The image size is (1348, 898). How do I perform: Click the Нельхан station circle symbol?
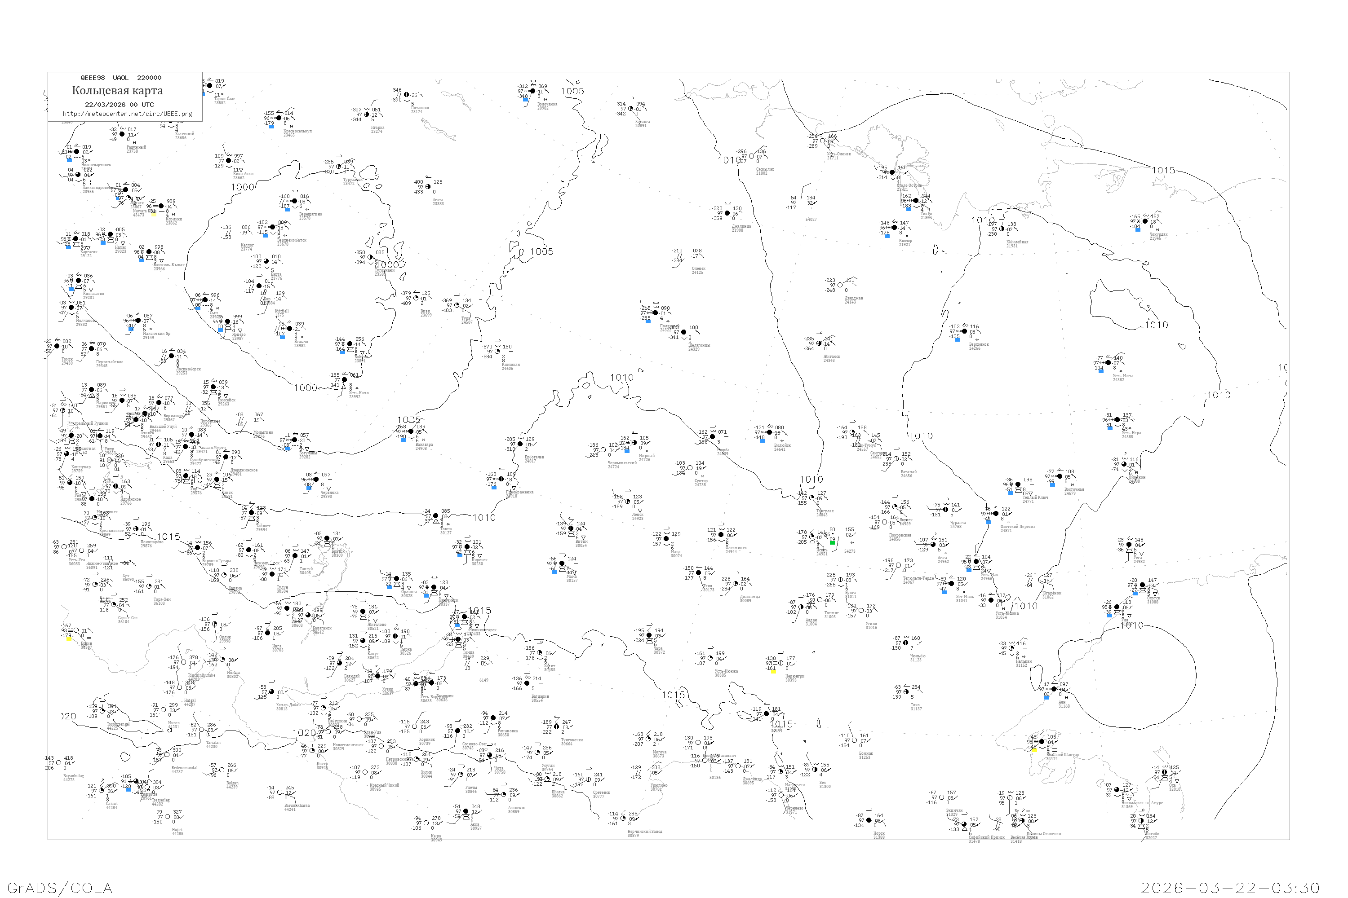1011,648
